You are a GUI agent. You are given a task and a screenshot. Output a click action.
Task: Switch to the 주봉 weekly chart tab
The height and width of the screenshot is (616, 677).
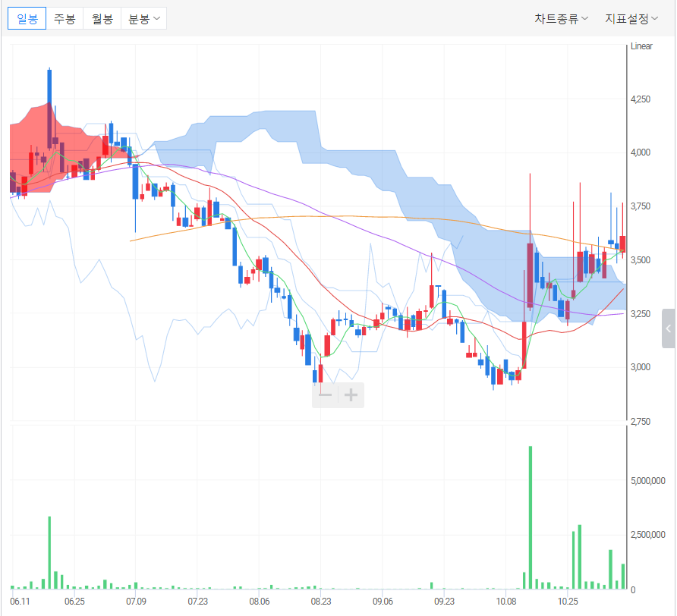coord(65,18)
